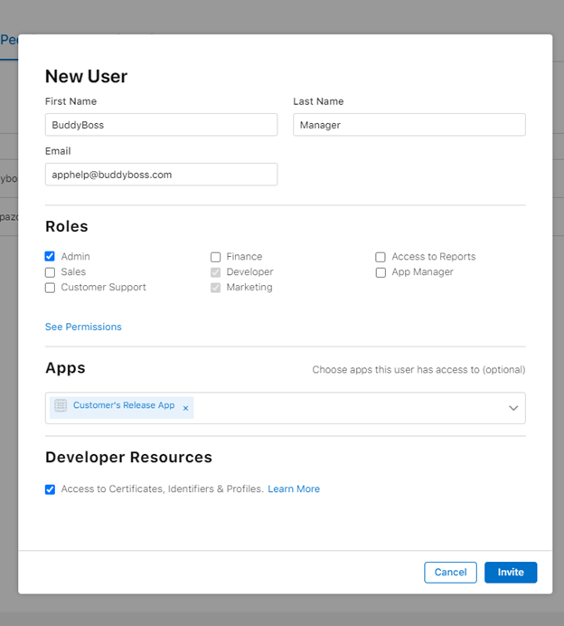Check the Finance role checkbox
The height and width of the screenshot is (626, 564).
(x=215, y=257)
